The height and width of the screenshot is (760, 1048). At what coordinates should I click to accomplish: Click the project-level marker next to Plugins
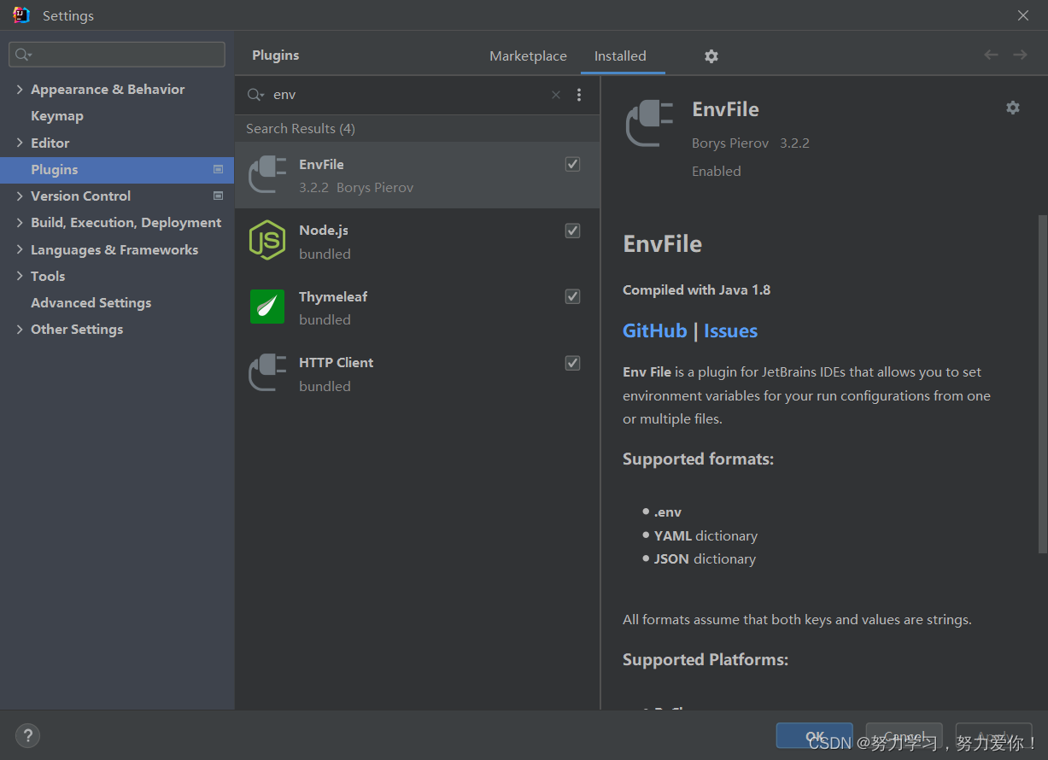point(218,169)
